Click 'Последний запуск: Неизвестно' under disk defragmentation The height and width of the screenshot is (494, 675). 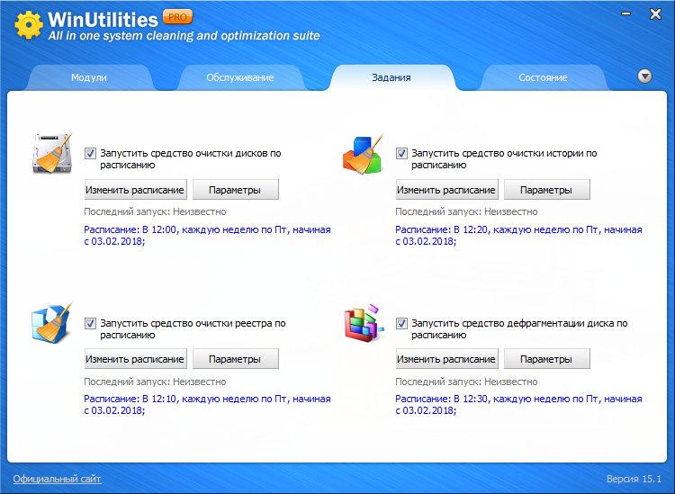pyautogui.click(x=466, y=382)
